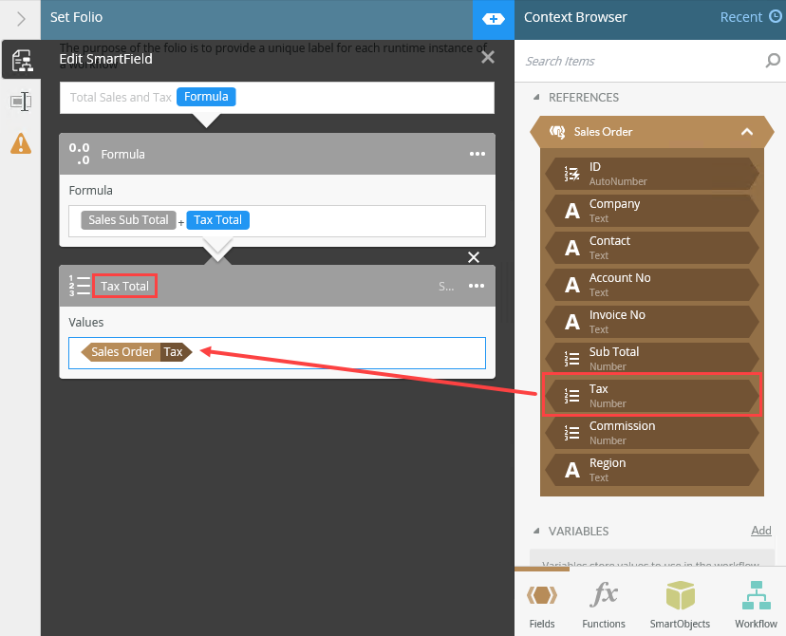
Task: Collapse the VARIABLES section triangle
Action: tap(536, 531)
